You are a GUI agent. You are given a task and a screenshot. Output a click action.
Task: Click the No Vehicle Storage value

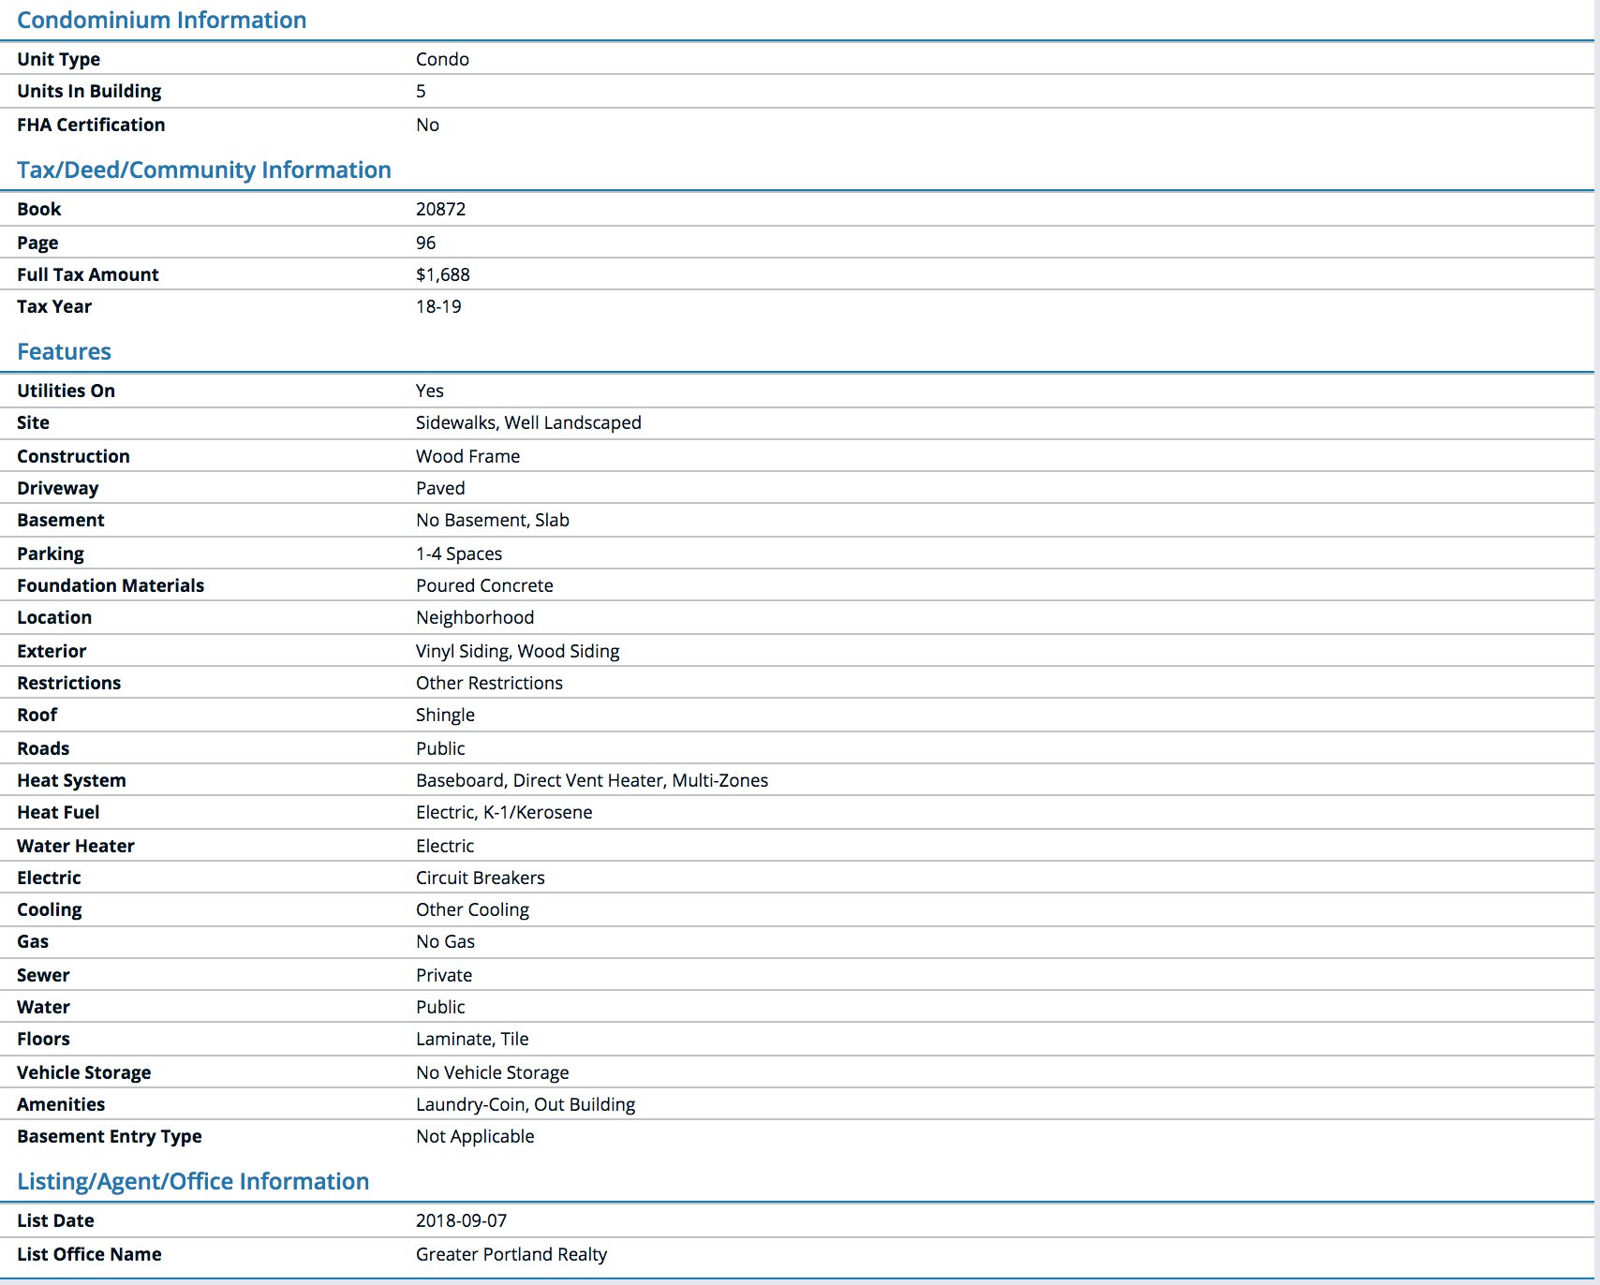pos(493,1072)
